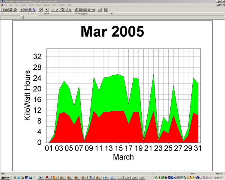225x180 pixels.
Task: Open the Graphics menu
Action: (x=46, y=5)
